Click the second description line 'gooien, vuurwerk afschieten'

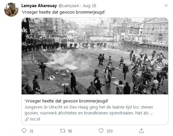click(x=88, y=113)
